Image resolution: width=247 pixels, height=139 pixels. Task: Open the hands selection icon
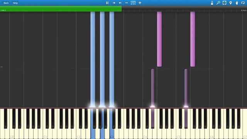pyautogui.click(x=237, y=3)
